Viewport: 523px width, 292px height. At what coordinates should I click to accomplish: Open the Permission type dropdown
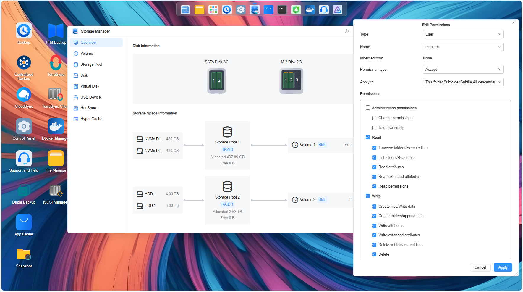(x=463, y=69)
